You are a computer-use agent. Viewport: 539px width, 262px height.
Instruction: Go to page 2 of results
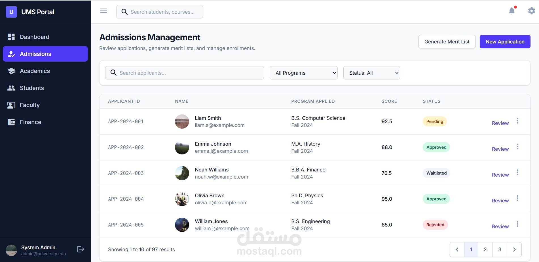(485, 250)
